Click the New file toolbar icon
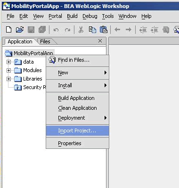179x188 pixels. [8, 30]
